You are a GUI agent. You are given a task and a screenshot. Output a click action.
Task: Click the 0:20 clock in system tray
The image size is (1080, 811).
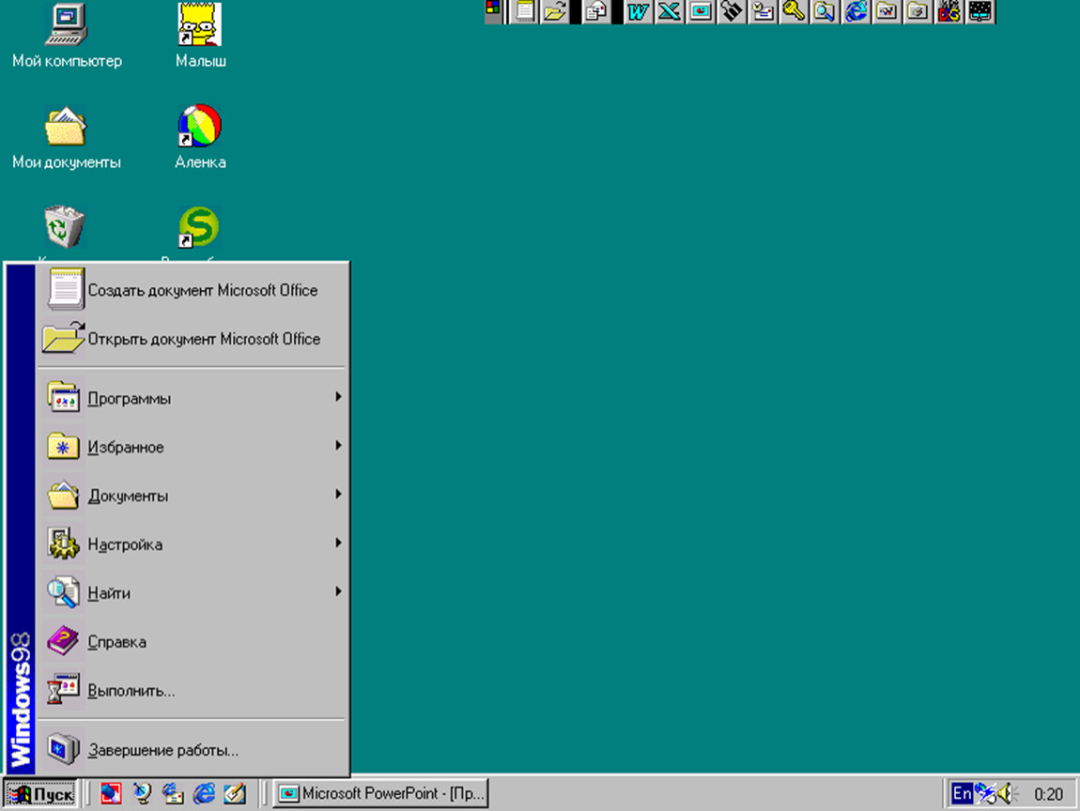[x=1048, y=794]
